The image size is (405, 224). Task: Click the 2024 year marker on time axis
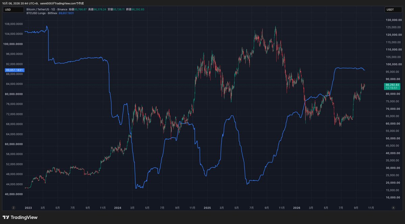[118, 208]
